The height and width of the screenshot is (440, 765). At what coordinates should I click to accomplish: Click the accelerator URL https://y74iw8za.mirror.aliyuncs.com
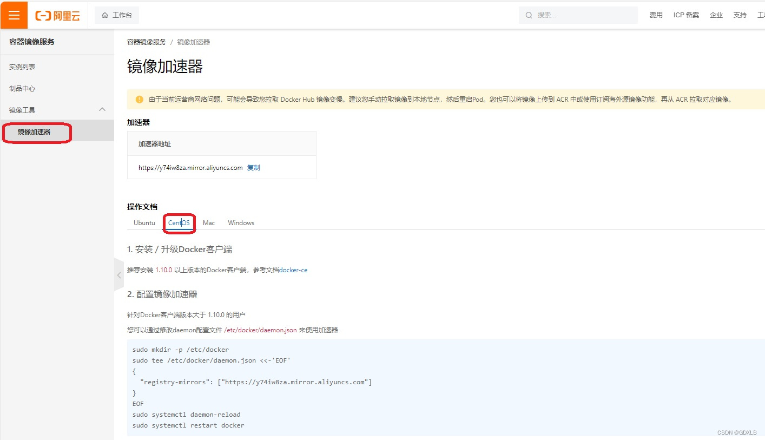coord(190,168)
